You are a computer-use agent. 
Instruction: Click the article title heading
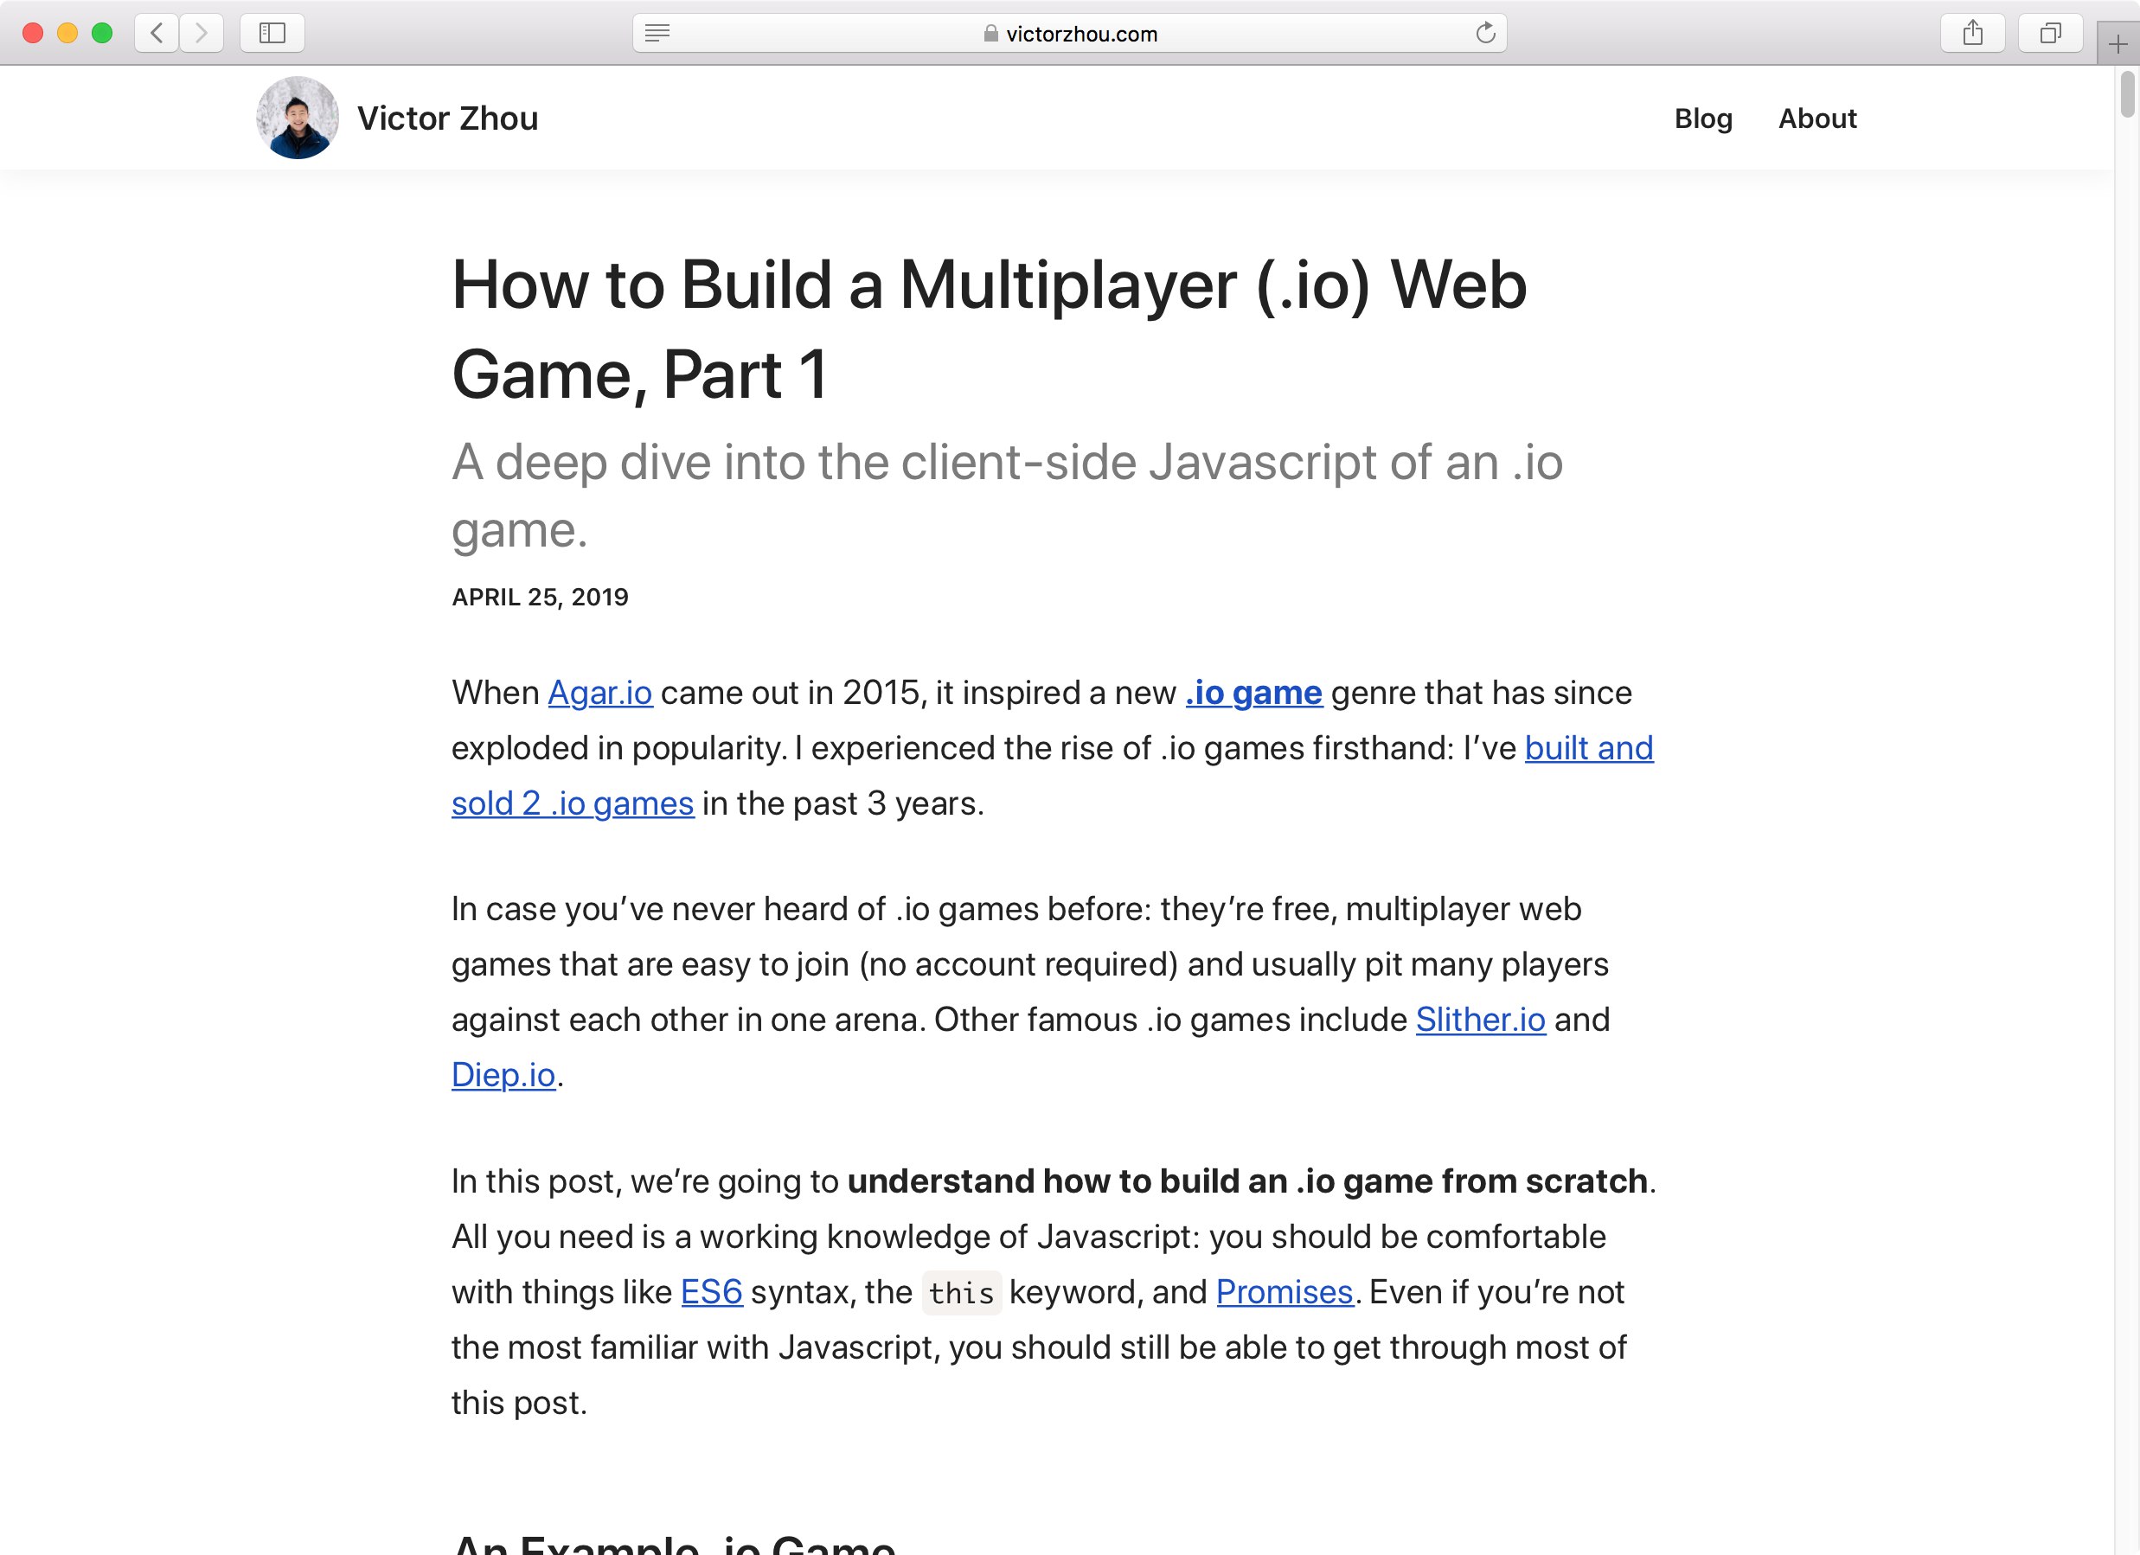989,330
